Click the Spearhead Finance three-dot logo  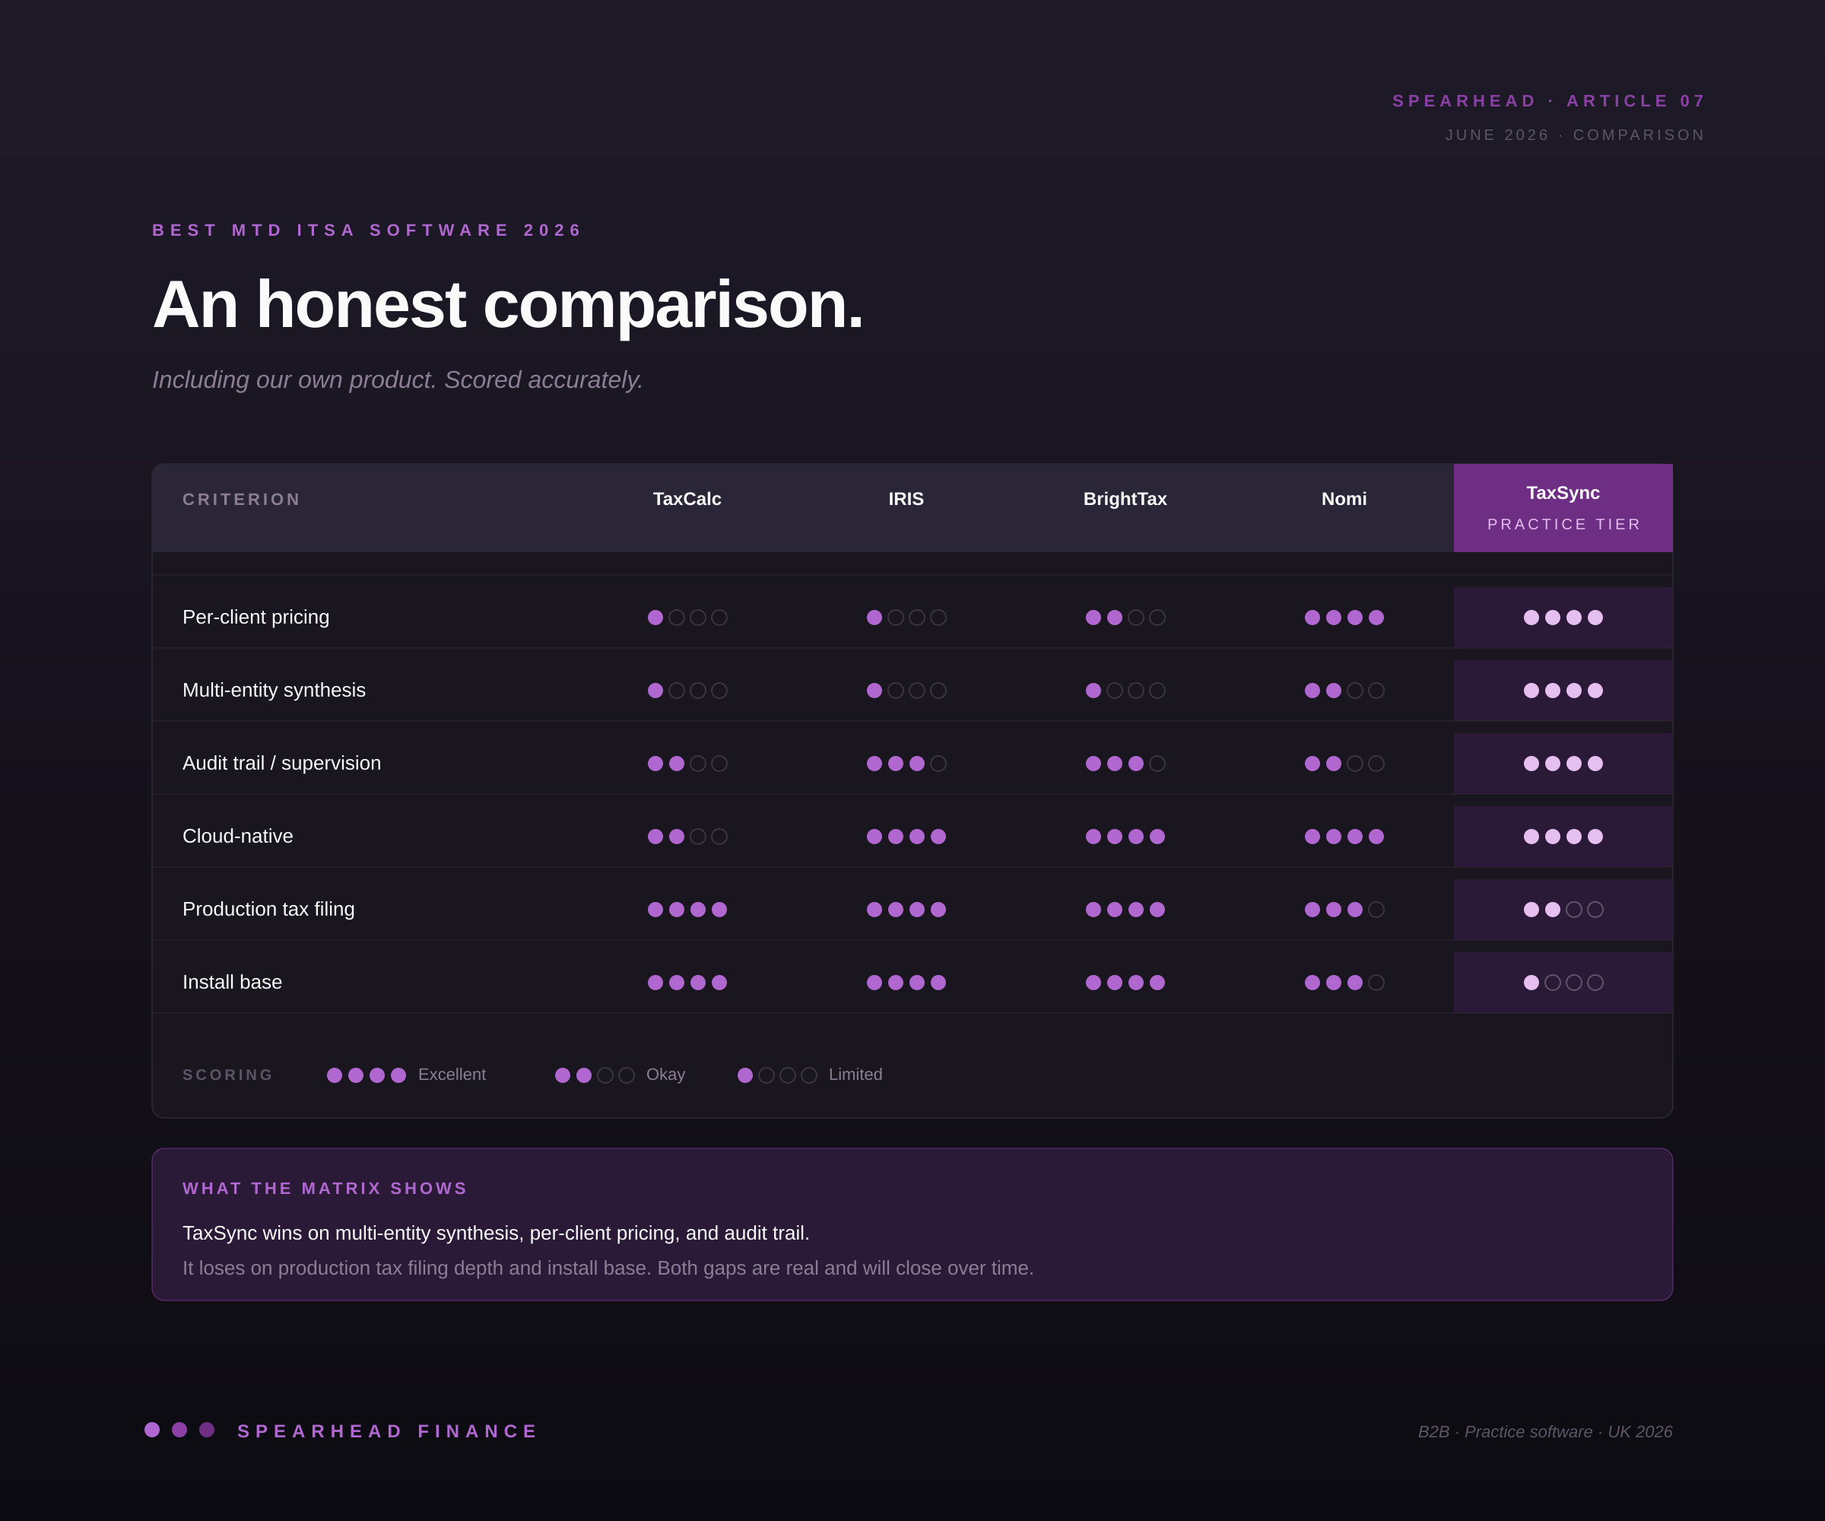[179, 1430]
